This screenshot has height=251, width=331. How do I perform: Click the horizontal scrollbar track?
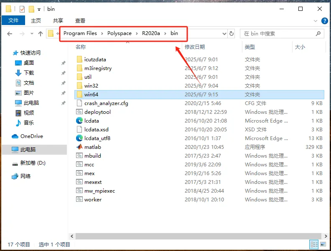tap(199, 236)
